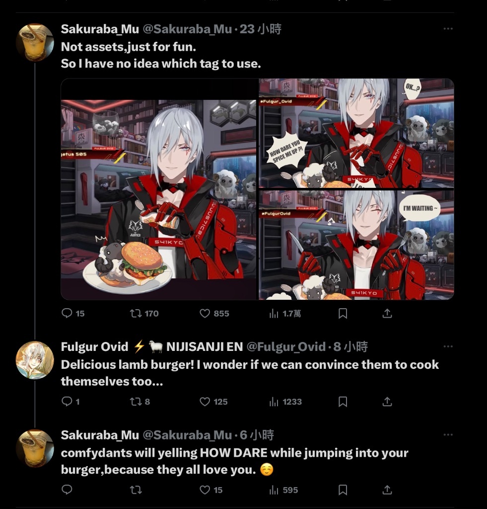
Task: Open more options for Sakuraba_Mu's top post
Action: coord(448,28)
